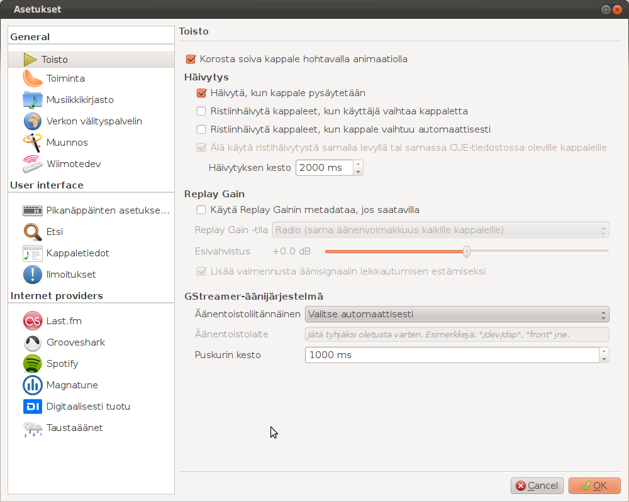
Task: Increase Häivytyksen kesto with up arrow
Action: click(x=359, y=164)
